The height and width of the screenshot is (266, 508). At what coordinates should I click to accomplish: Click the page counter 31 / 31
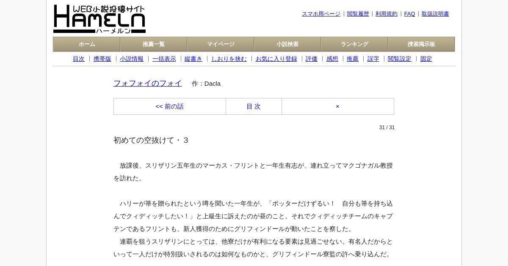[387, 128]
